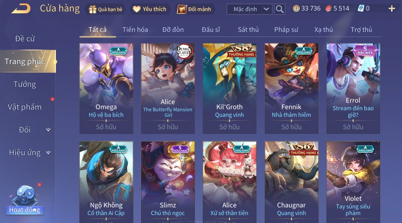Click the magnifying glass search icon
Screen dimensions: 402x223
(280, 9)
